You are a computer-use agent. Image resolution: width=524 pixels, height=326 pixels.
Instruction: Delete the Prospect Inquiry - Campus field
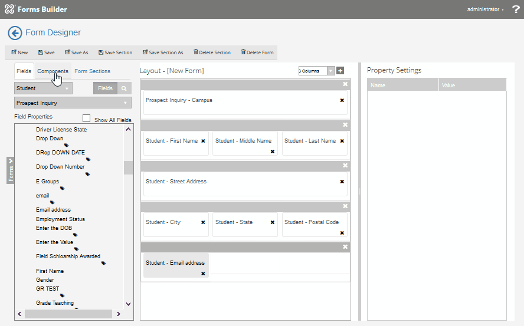pyautogui.click(x=342, y=100)
